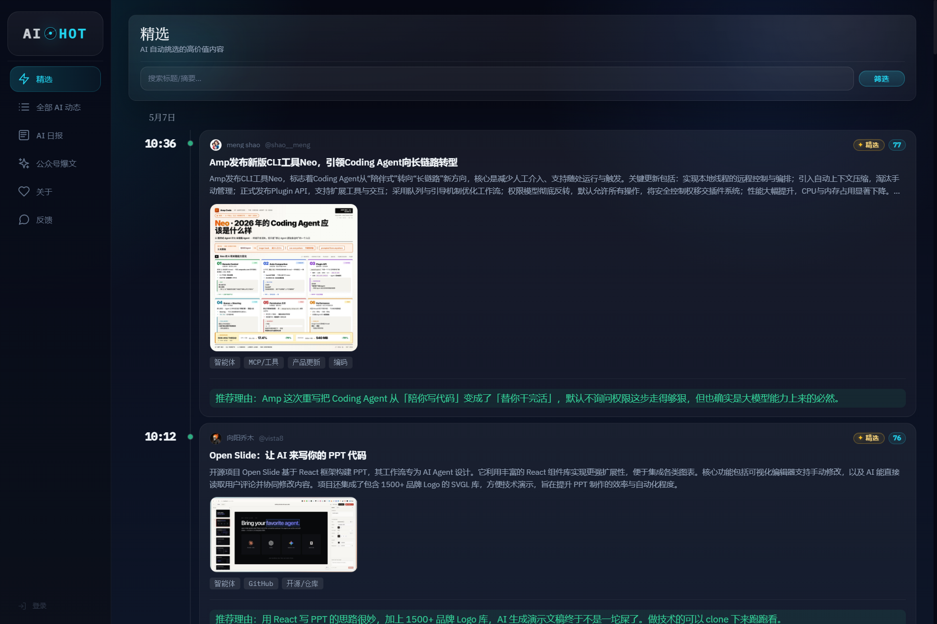Click the 登录 login arrow icon

click(x=22, y=606)
